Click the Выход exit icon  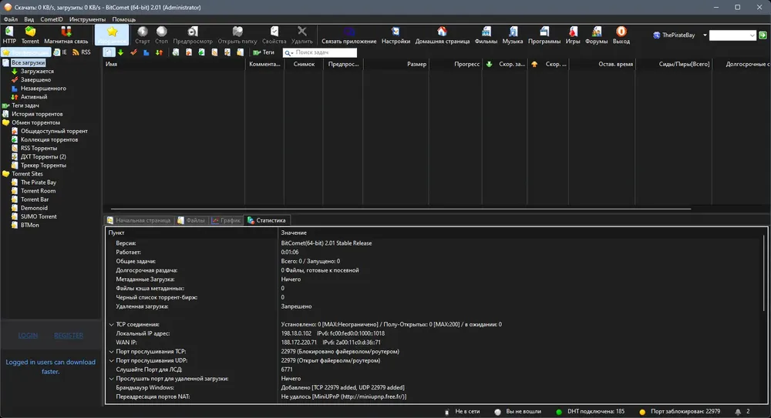click(621, 35)
